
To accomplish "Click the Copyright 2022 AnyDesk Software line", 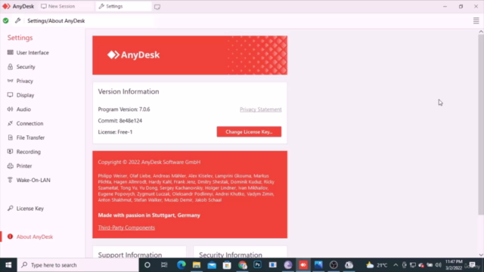I will [x=149, y=162].
